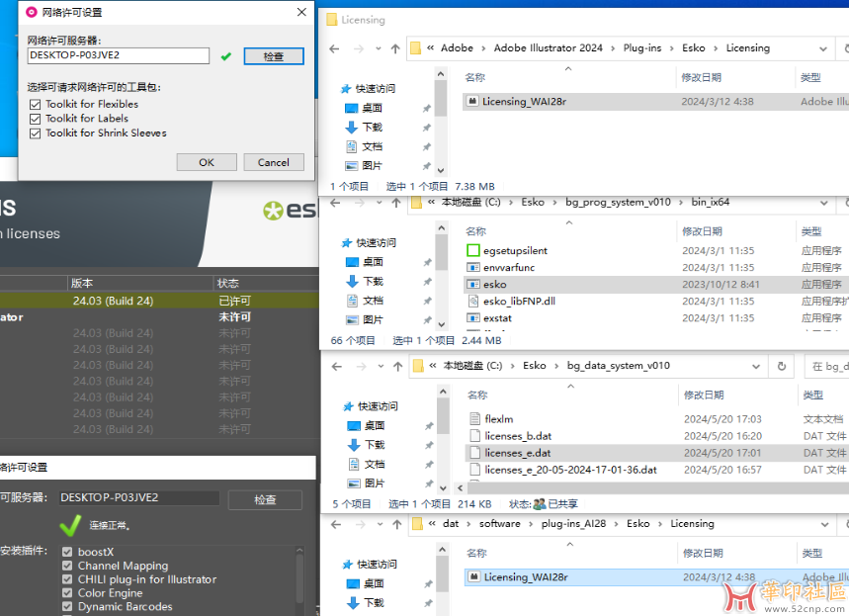Screen dimensions: 849x616
Task: Go up one level in the Adobe Licensing window
Action: 395,48
